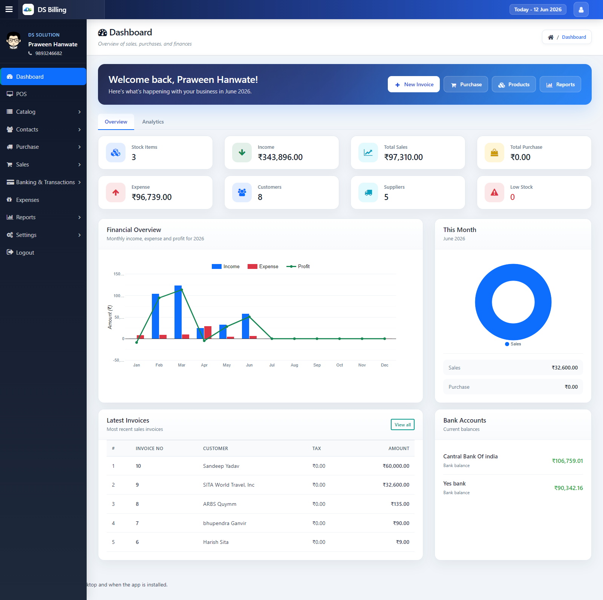Click Cantral Bank Of india account
The height and width of the screenshot is (600, 603).
tap(513, 461)
